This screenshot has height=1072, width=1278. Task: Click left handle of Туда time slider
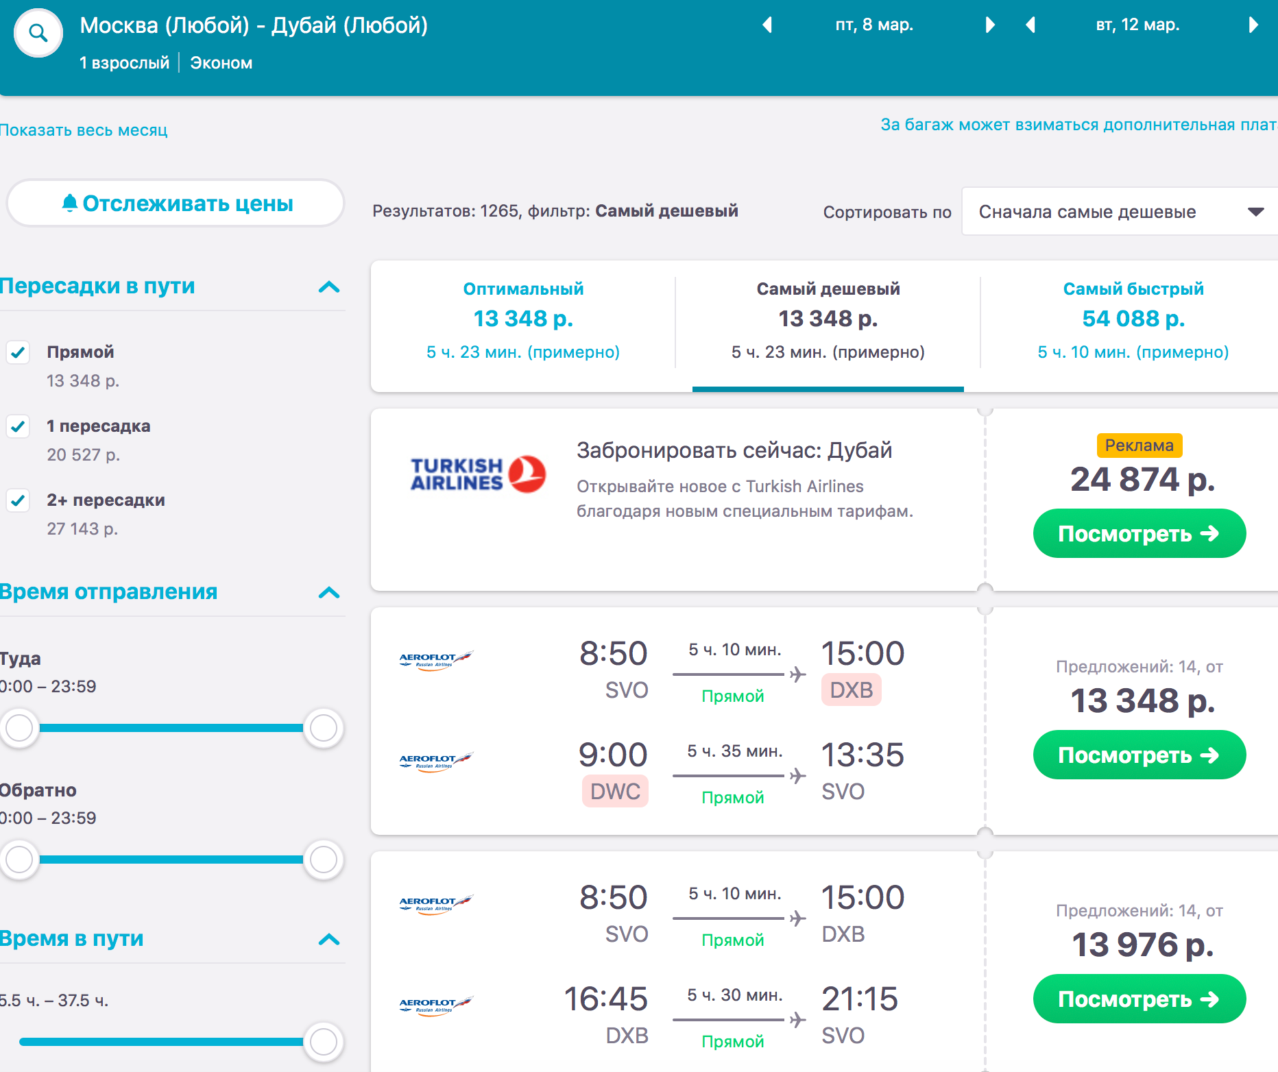point(19,728)
